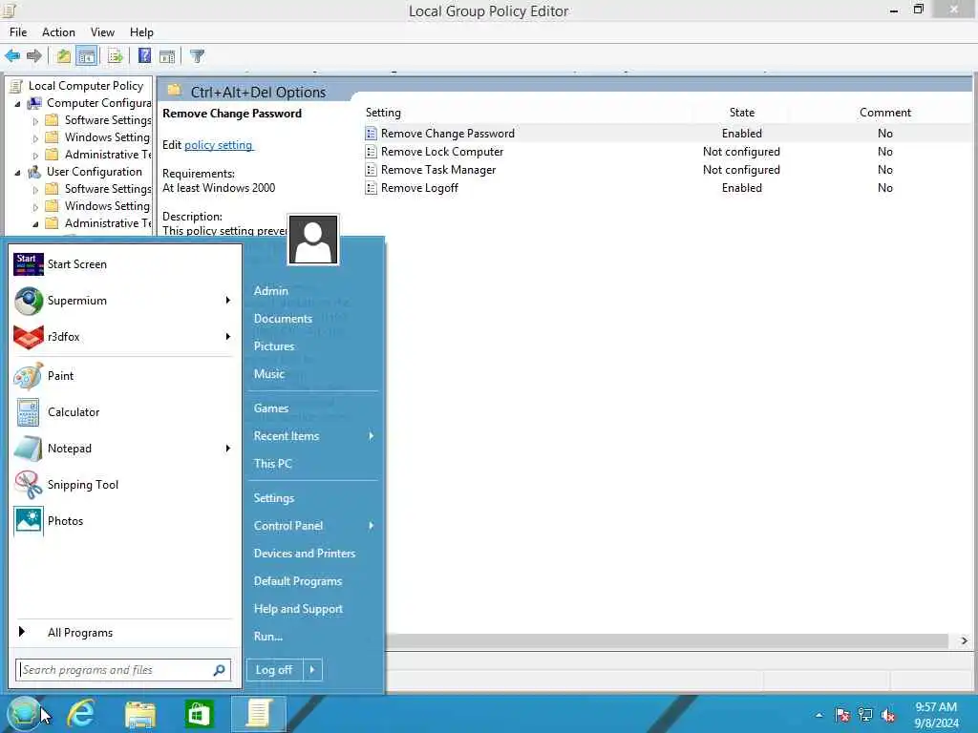978x733 pixels.
Task: Open the View menu
Action: pyautogui.click(x=102, y=32)
